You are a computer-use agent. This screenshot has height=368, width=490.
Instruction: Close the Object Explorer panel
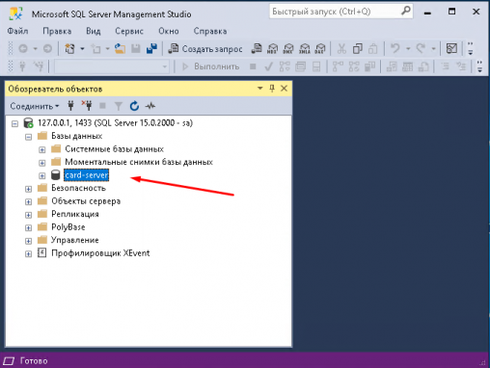coord(284,89)
